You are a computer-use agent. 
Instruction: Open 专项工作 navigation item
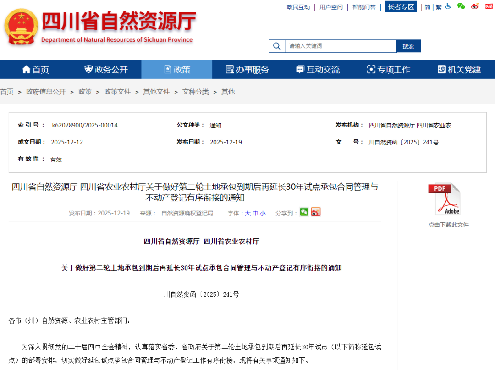389,69
